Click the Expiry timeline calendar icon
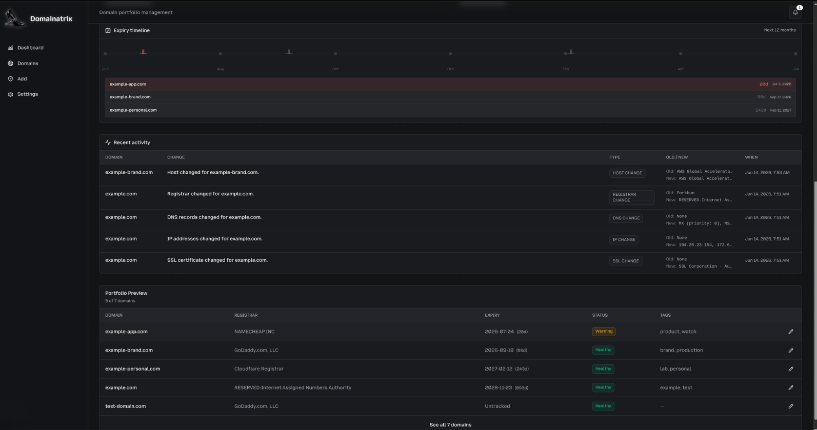Viewport: 817px width, 430px height. [108, 30]
